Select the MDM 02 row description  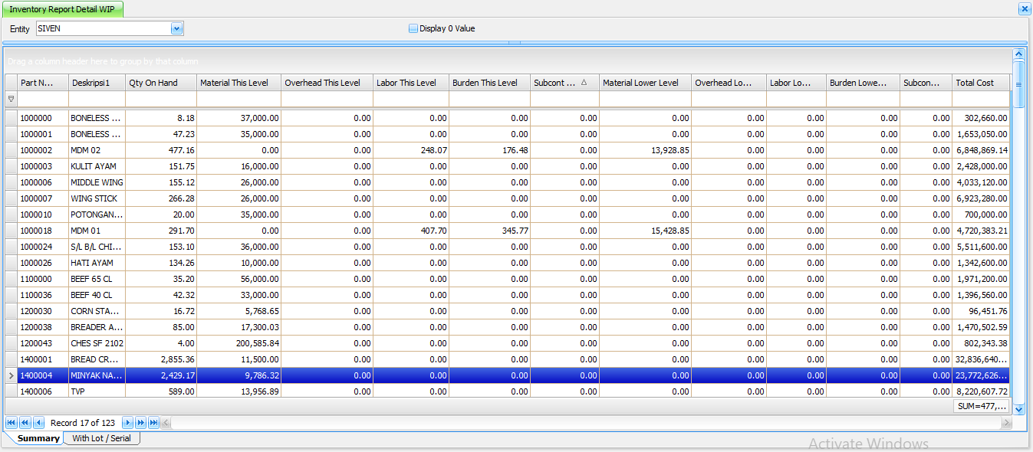coord(97,150)
